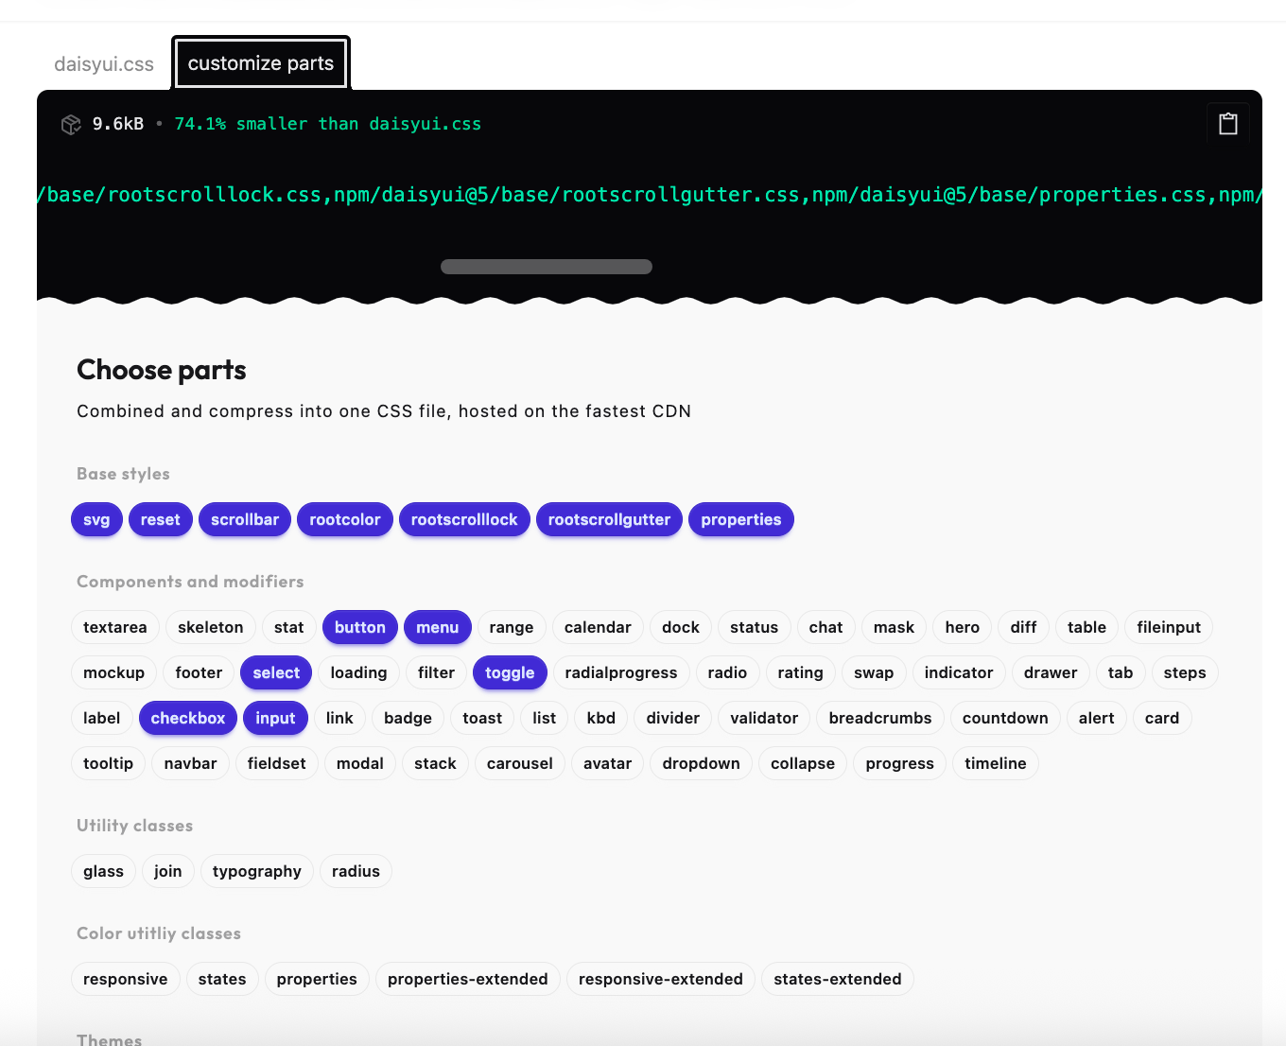Image resolution: width=1286 pixels, height=1046 pixels.
Task: Enable the alert component
Action: point(1097,718)
